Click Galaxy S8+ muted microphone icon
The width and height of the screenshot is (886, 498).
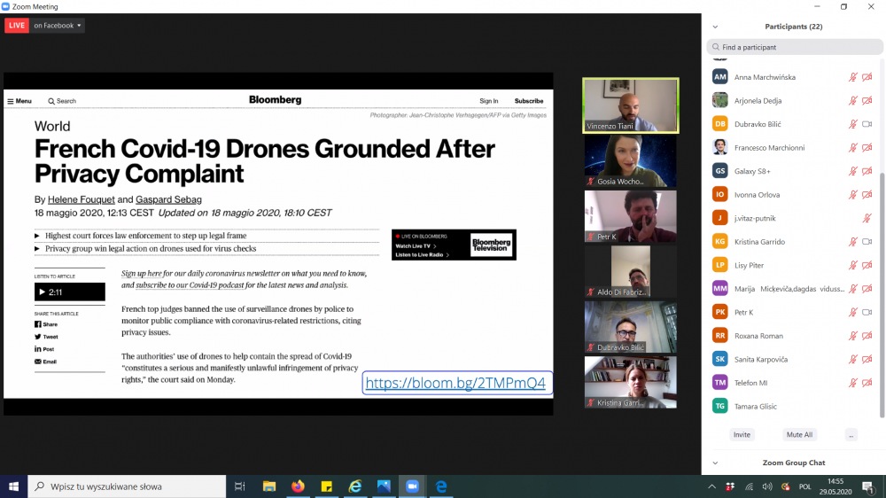pos(852,171)
